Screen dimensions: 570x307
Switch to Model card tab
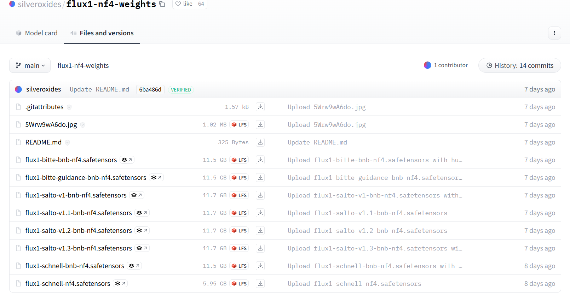pos(37,33)
